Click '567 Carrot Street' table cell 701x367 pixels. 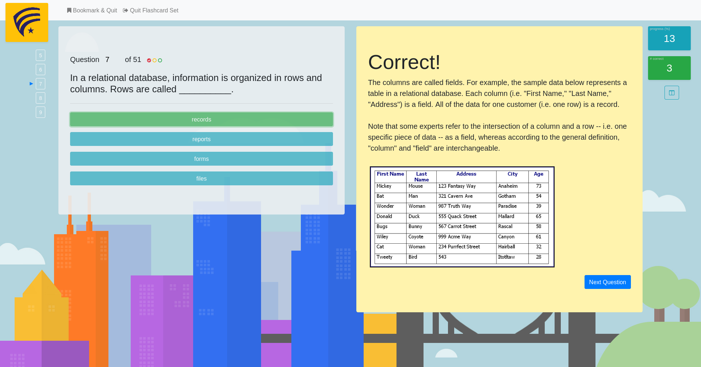[x=457, y=227]
